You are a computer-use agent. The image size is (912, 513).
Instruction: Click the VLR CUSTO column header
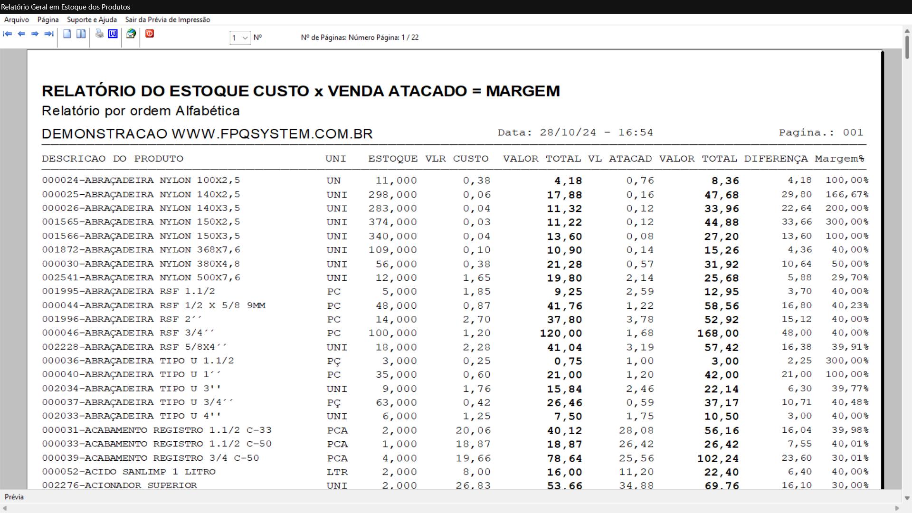(456, 159)
